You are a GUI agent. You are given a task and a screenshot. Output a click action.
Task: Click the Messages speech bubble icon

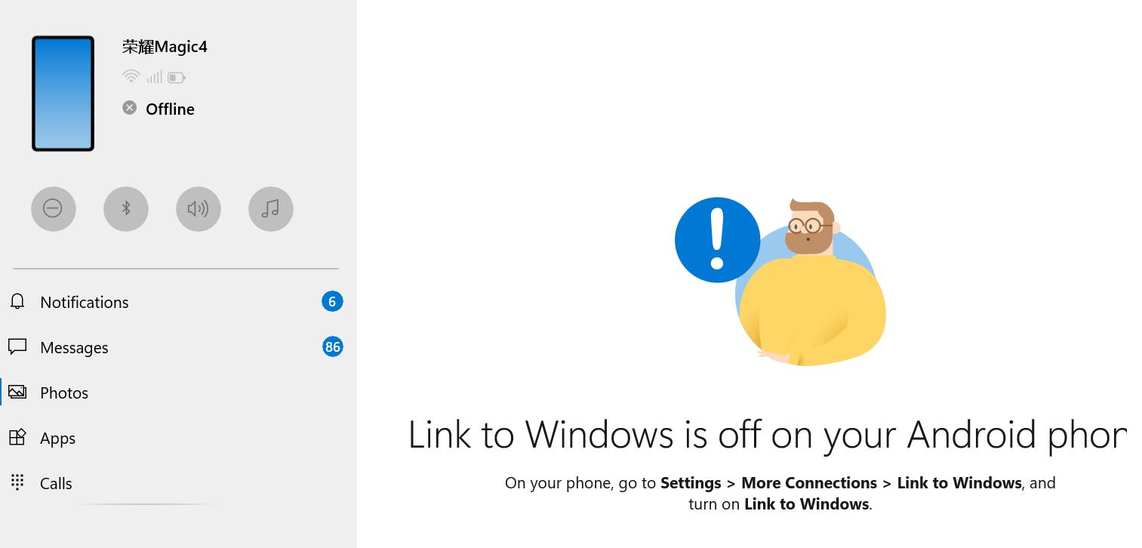tap(17, 347)
